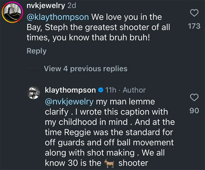Screen dimensions: 205x170
Task: Click the goat emoji in the reply
Action: click(x=109, y=163)
